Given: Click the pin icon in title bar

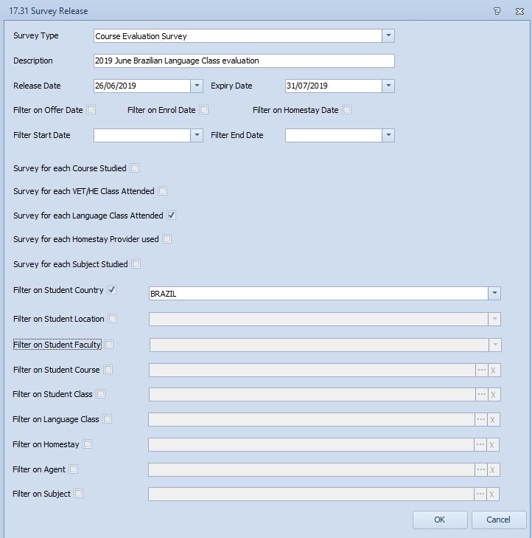Looking at the screenshot, I should click(497, 10).
